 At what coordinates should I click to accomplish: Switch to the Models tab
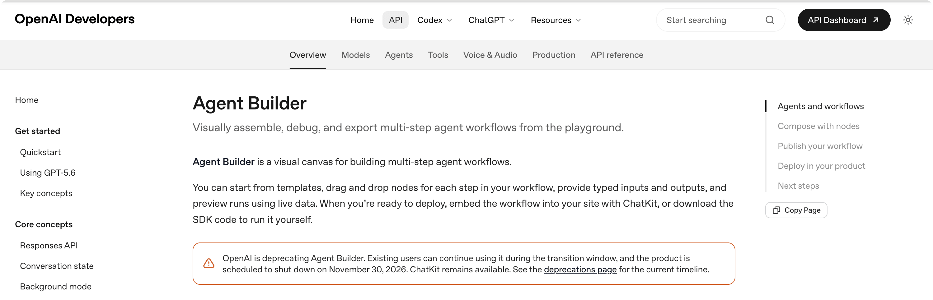coord(355,55)
